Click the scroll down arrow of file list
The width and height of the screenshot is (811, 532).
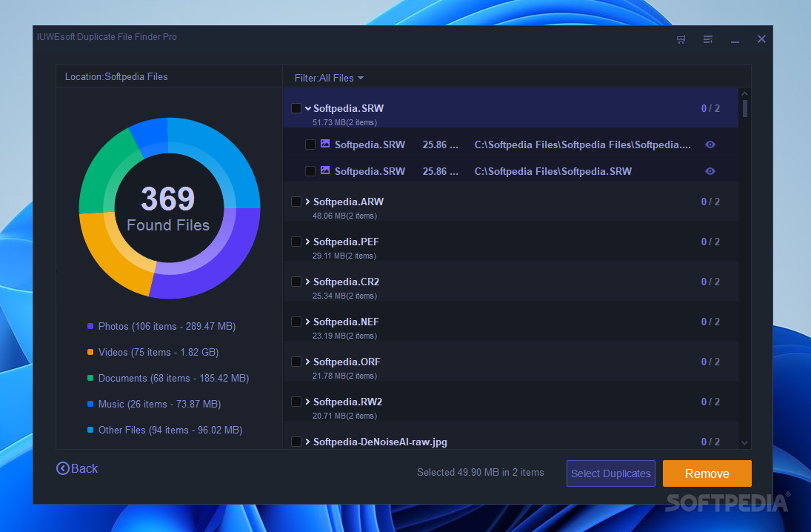coord(745,442)
